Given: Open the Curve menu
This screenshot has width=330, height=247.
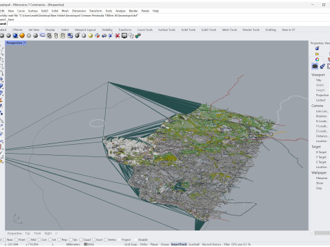Looking at the screenshot, I should click(21, 11).
